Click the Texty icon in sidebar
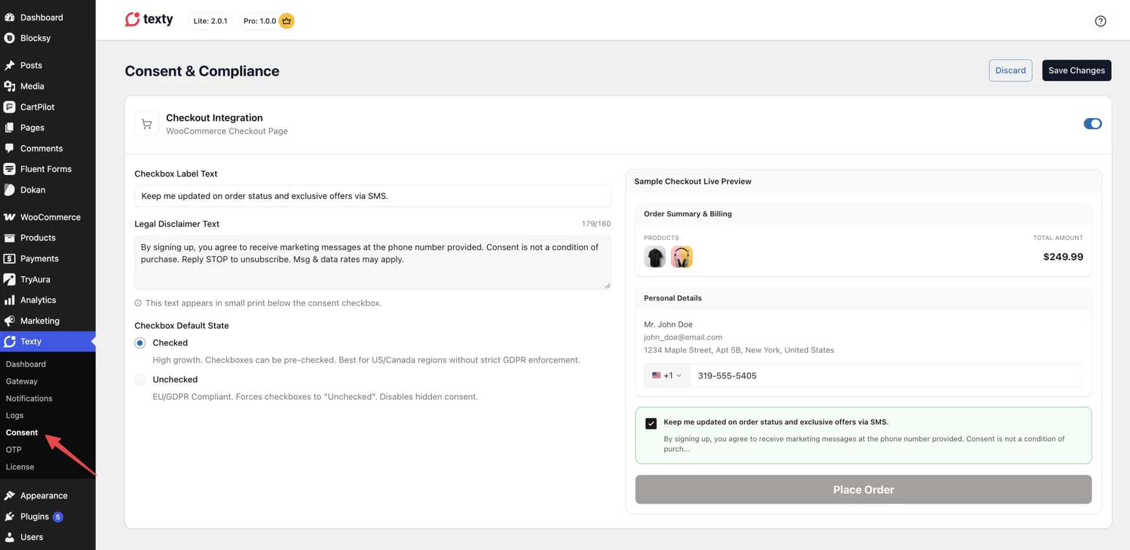Screen dimensions: 1130x550 point(9,341)
